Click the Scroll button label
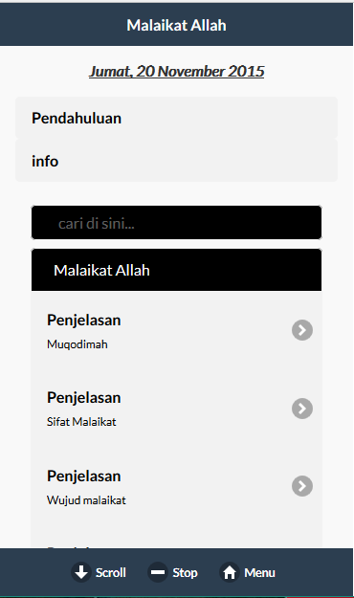Screen dimensions: 354x598 pyautogui.click(x=111, y=572)
